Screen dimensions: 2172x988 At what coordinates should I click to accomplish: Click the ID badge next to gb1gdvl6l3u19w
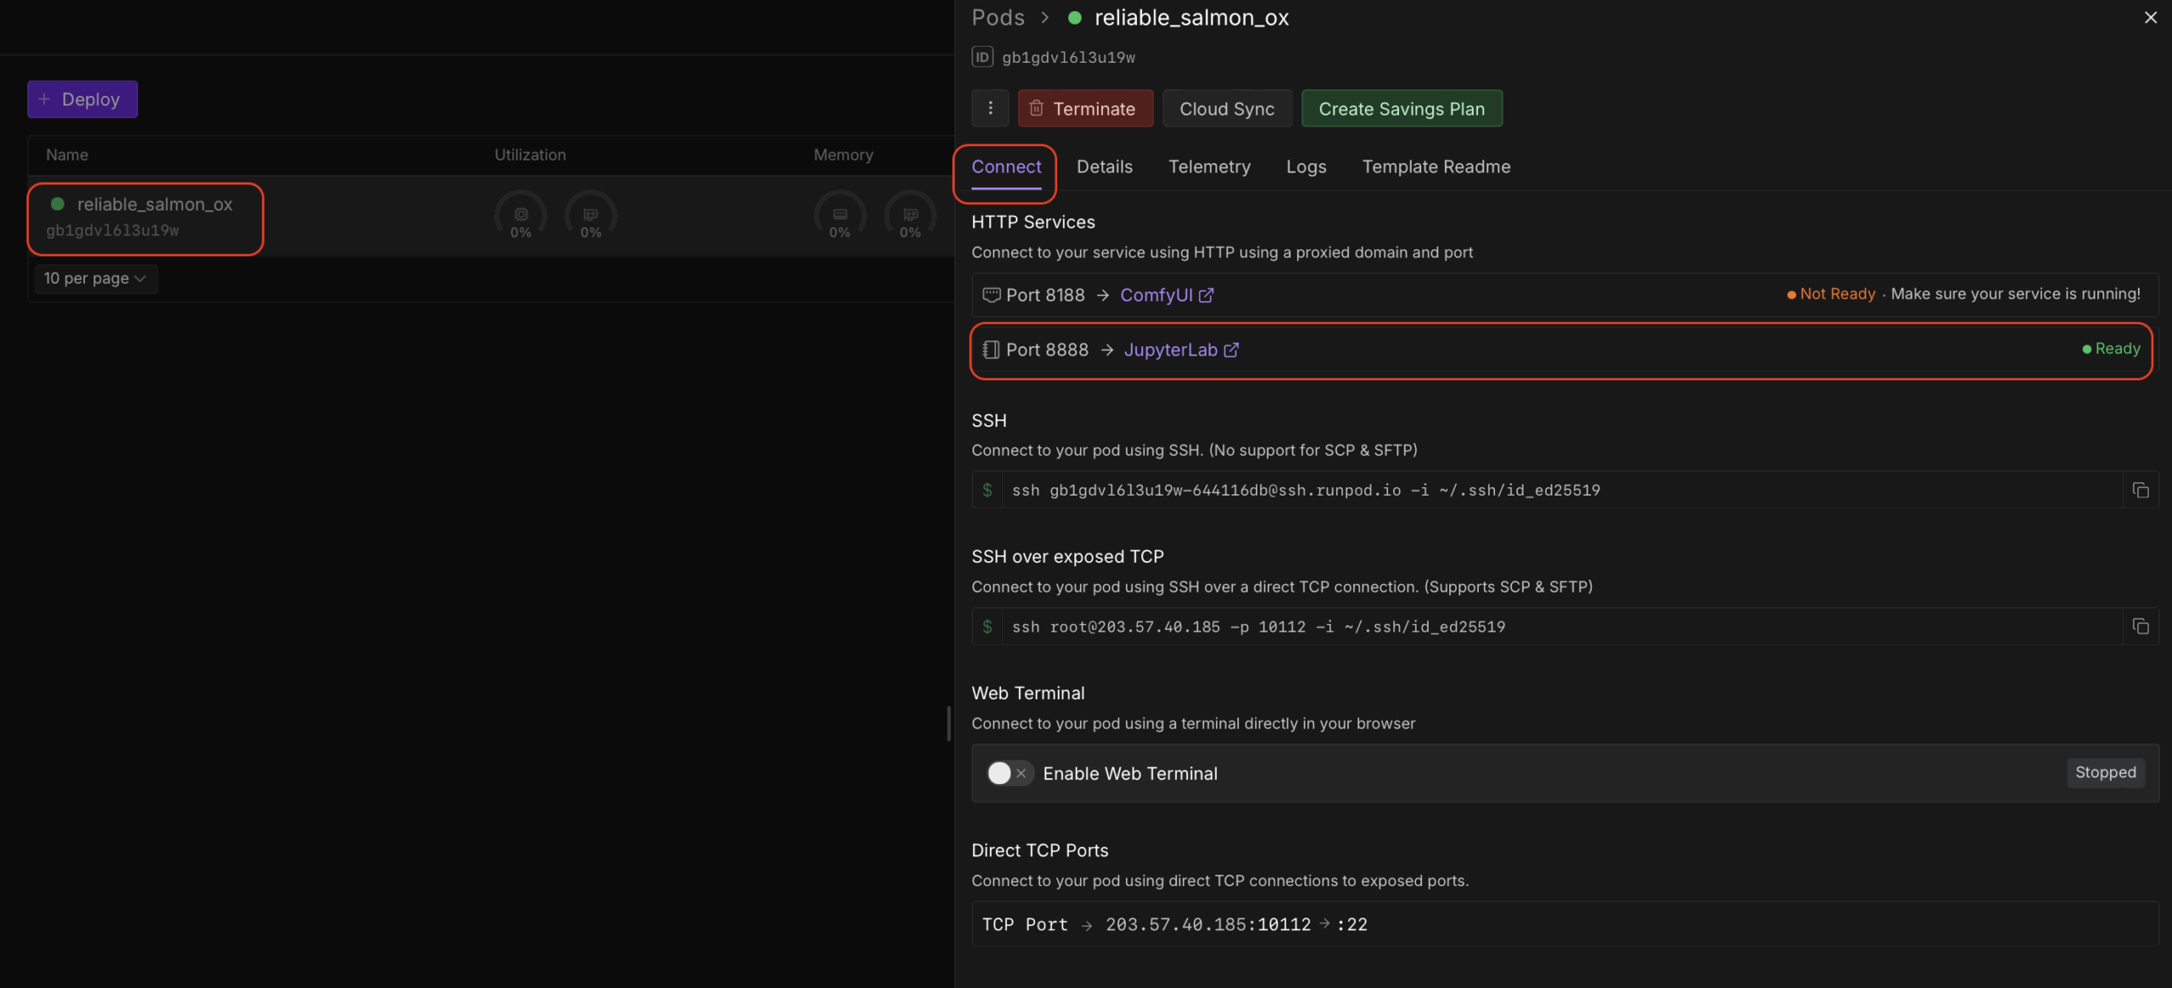982,57
